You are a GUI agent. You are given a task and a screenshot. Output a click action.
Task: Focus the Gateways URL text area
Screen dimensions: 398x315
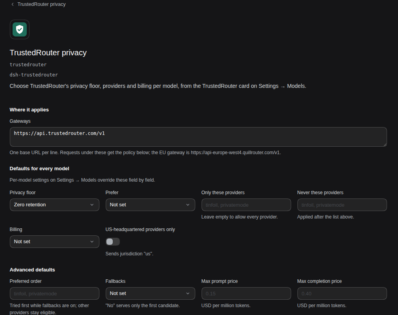click(198, 137)
